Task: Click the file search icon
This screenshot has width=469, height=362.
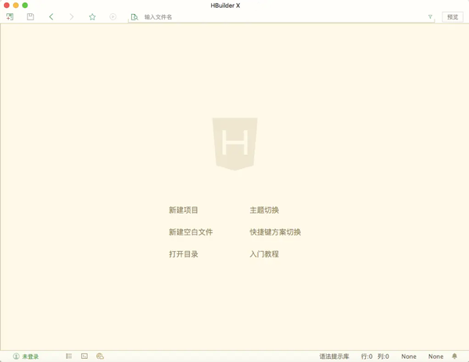Action: [134, 17]
